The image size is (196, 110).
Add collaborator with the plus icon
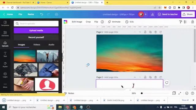[x=146, y=14]
